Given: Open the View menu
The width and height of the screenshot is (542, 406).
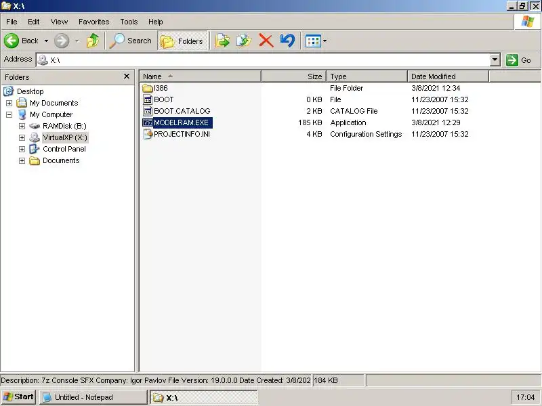Looking at the screenshot, I should (59, 22).
